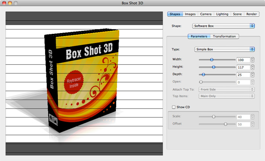Click the Width slider handle
Screen dimensions: 265x161
212,60
